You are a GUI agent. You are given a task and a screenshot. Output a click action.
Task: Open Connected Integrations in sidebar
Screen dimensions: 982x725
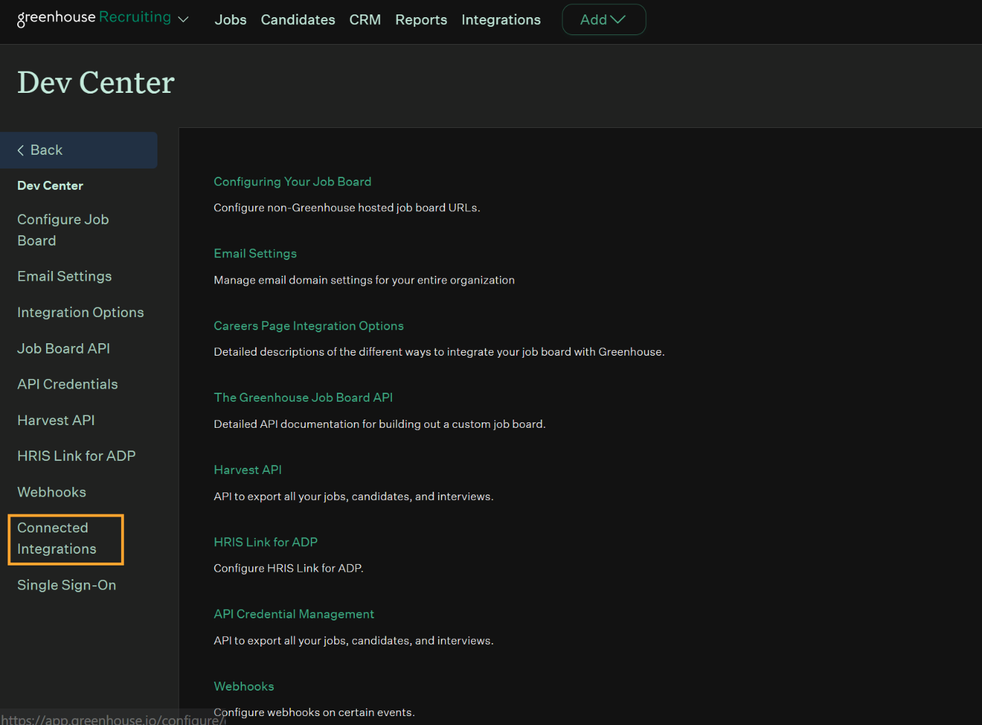pyautogui.click(x=66, y=539)
